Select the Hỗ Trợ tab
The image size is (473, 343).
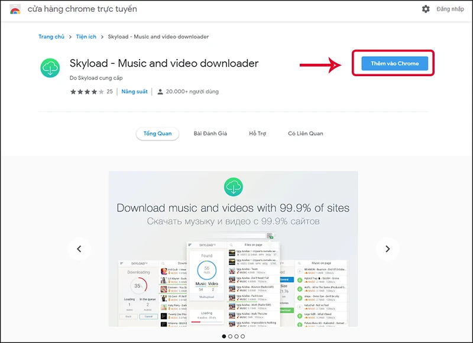click(258, 133)
